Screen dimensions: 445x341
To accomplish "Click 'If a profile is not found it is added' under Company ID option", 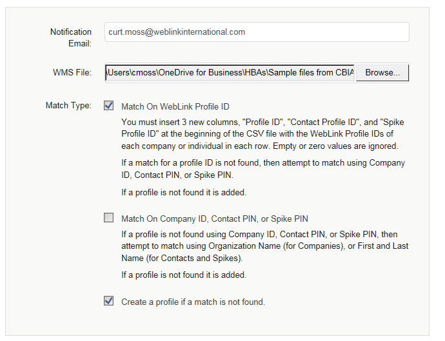I will click(x=184, y=275).
